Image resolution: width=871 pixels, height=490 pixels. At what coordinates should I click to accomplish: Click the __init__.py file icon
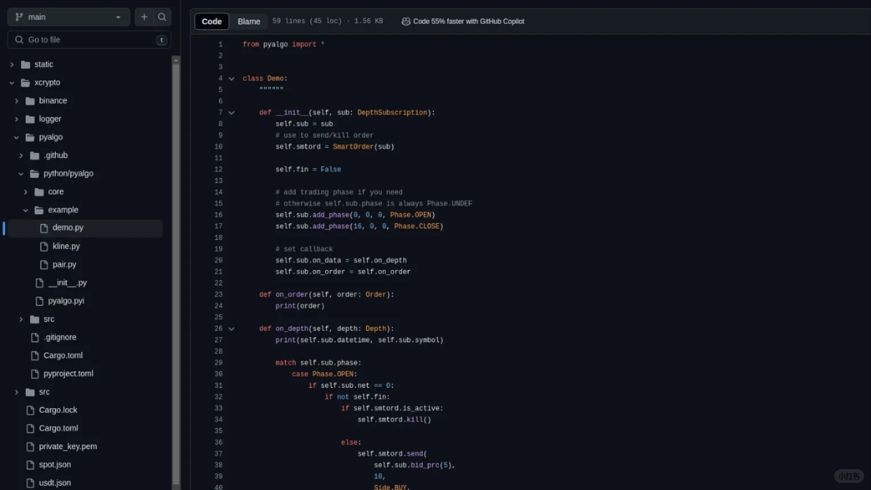coord(39,283)
